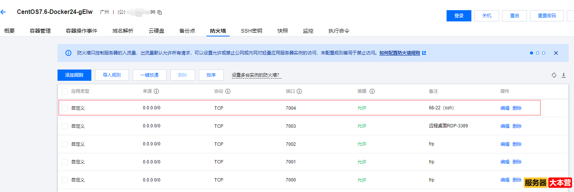Open the 概要 tab
The height and width of the screenshot is (192, 574).
click(9, 31)
